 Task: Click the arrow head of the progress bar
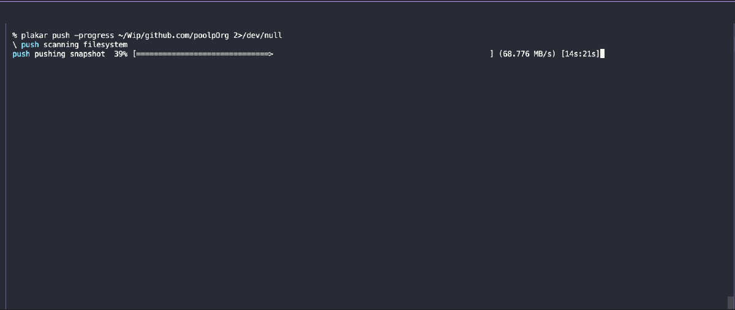tap(271, 54)
